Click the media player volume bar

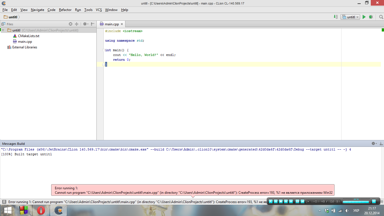356,201
